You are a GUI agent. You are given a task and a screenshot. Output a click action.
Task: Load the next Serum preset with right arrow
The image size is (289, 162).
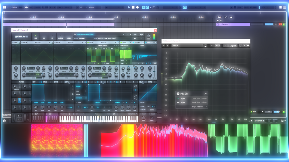(x=130, y=34)
